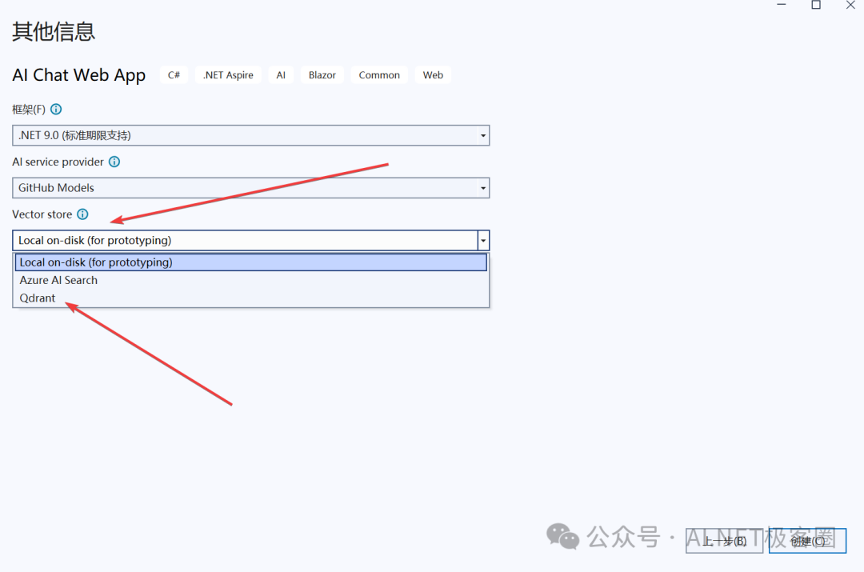Click the Vector store info icon
This screenshot has width=864, height=572.
point(82,214)
